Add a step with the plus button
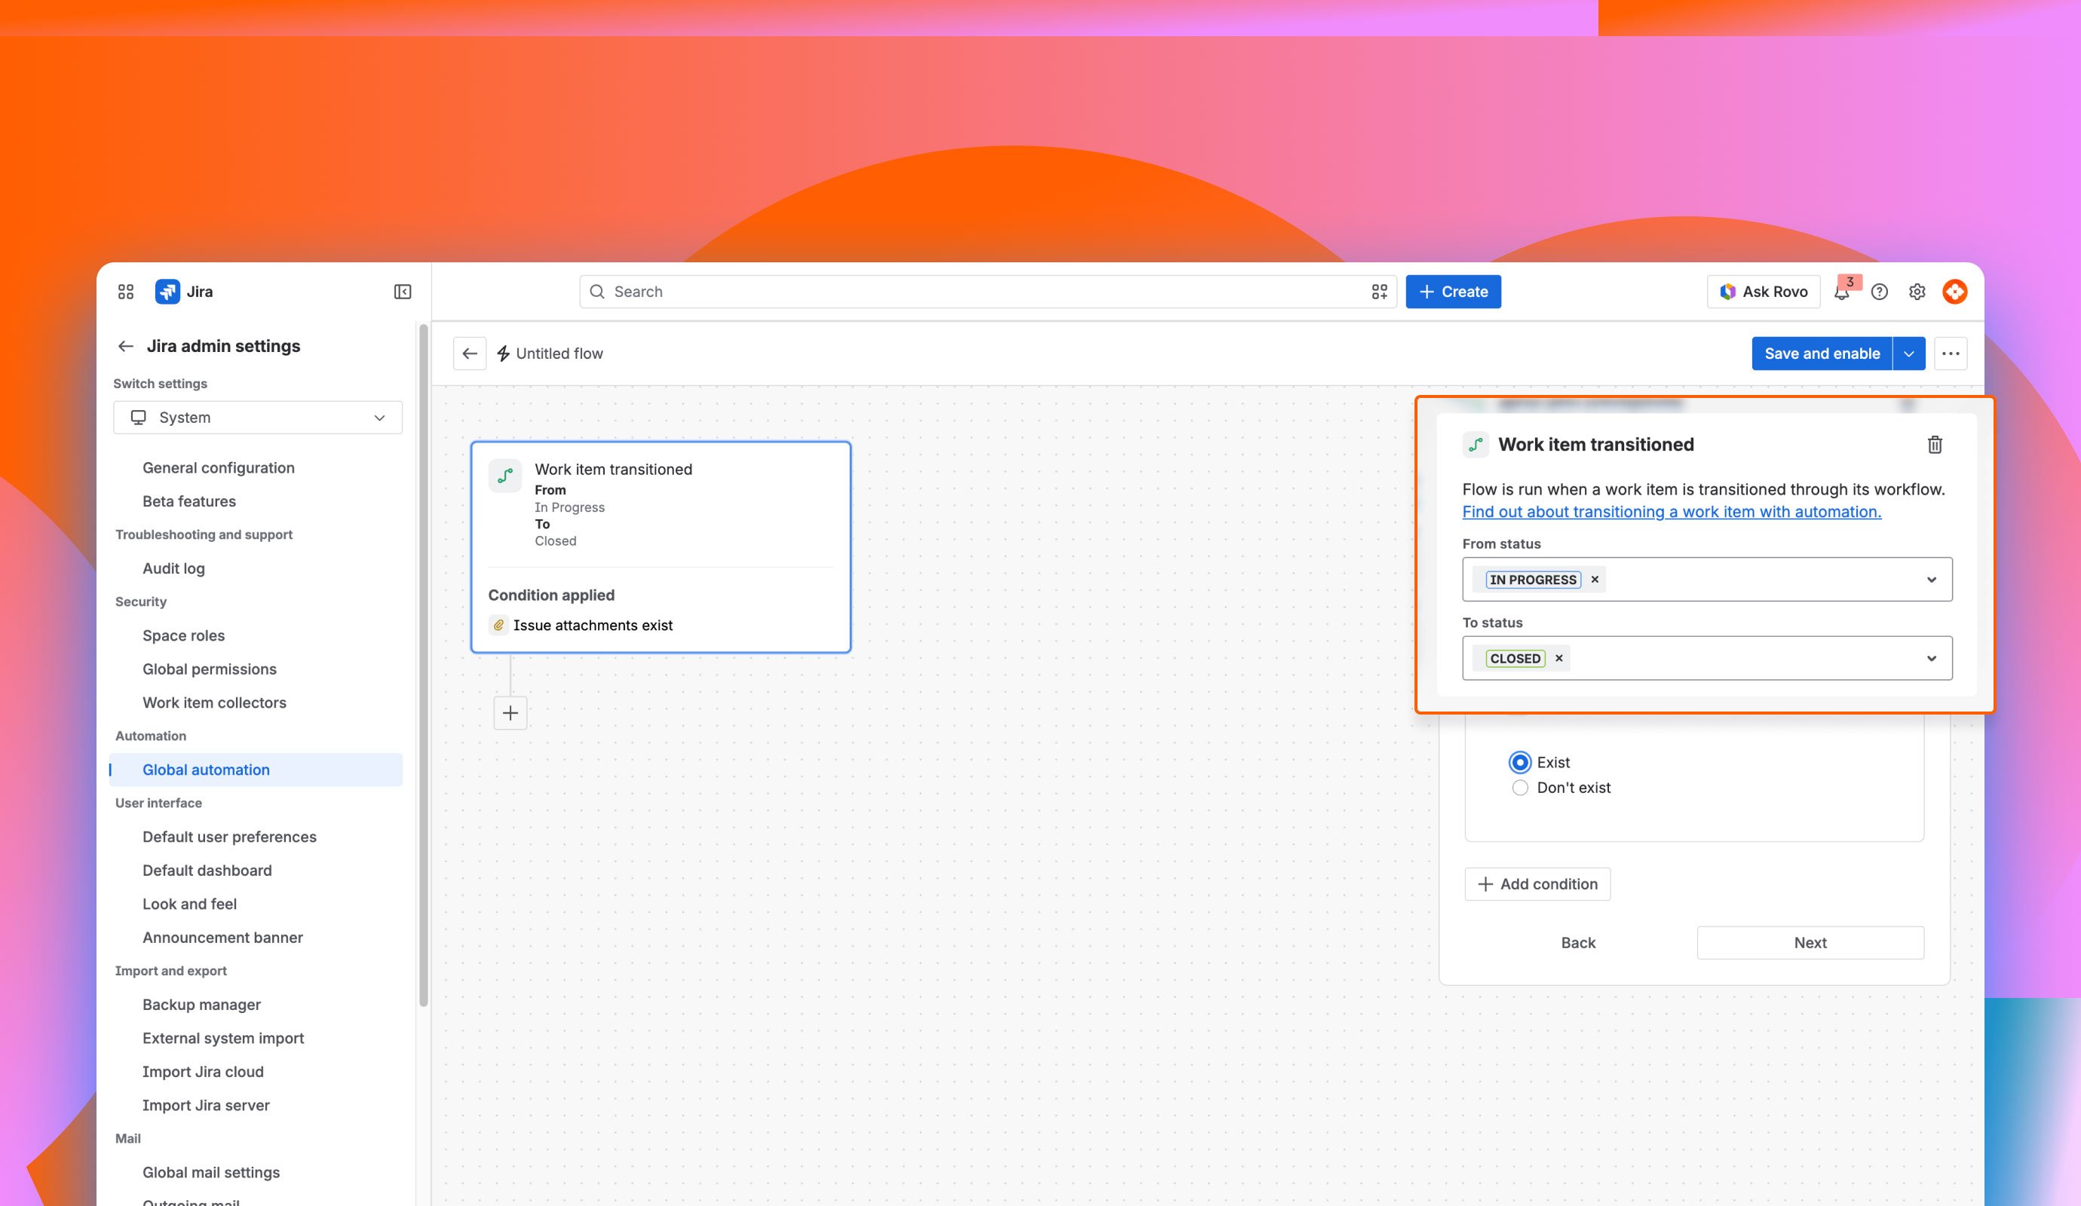 [510, 712]
